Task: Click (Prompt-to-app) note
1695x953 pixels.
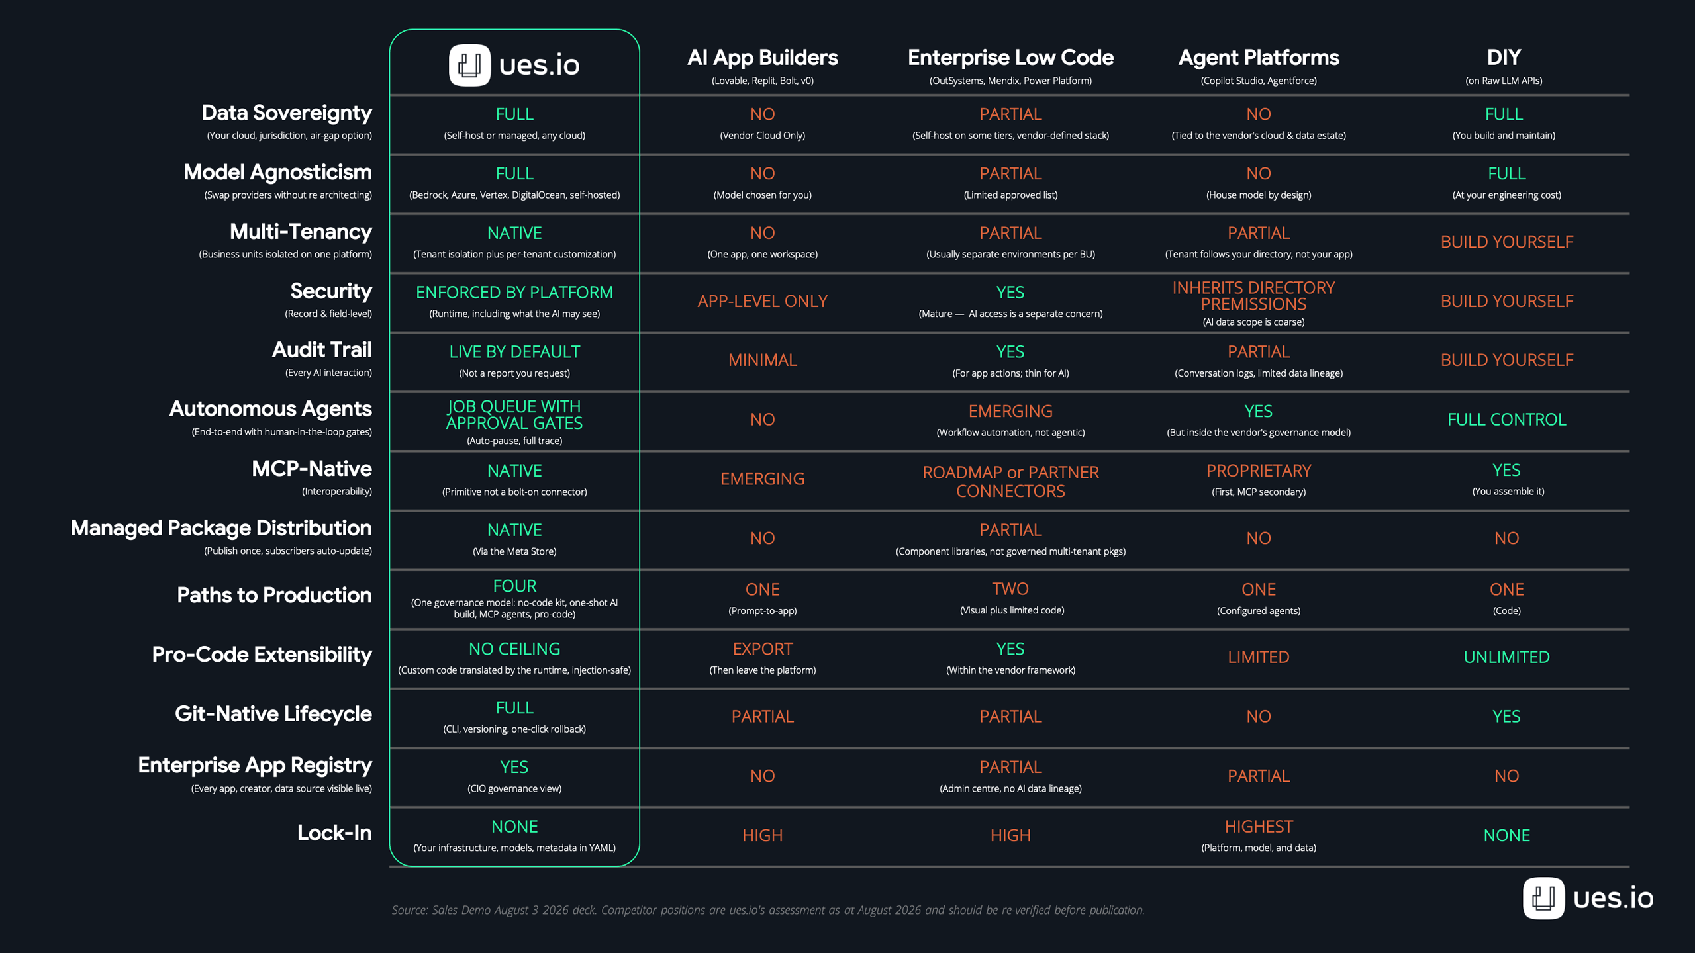Action: 763,611
